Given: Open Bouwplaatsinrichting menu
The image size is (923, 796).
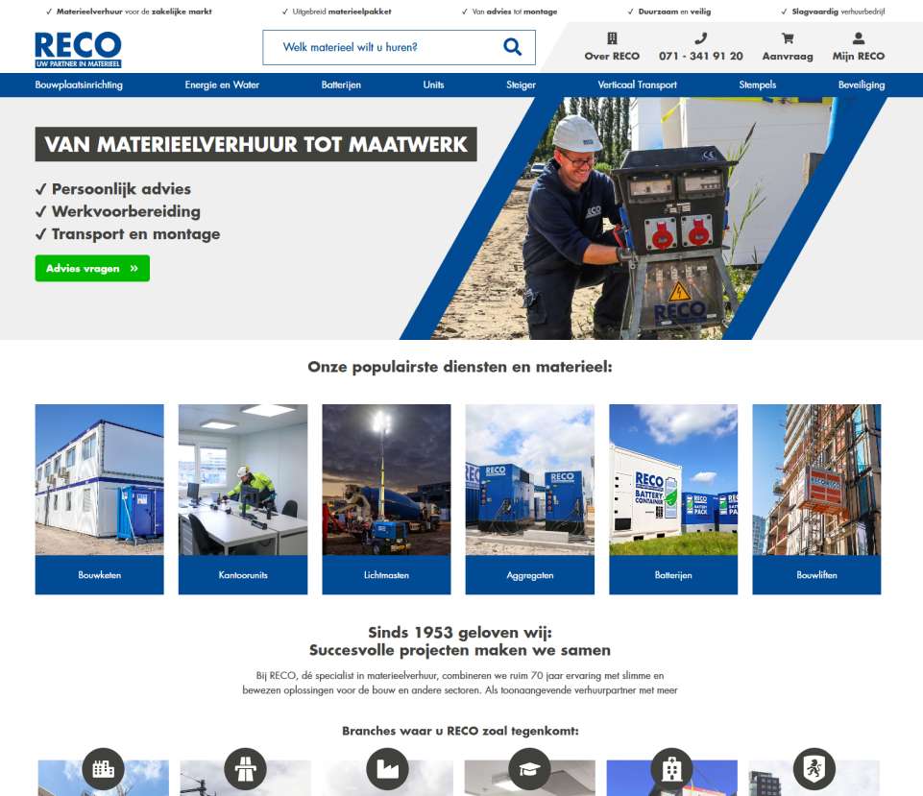Looking at the screenshot, I should (79, 84).
